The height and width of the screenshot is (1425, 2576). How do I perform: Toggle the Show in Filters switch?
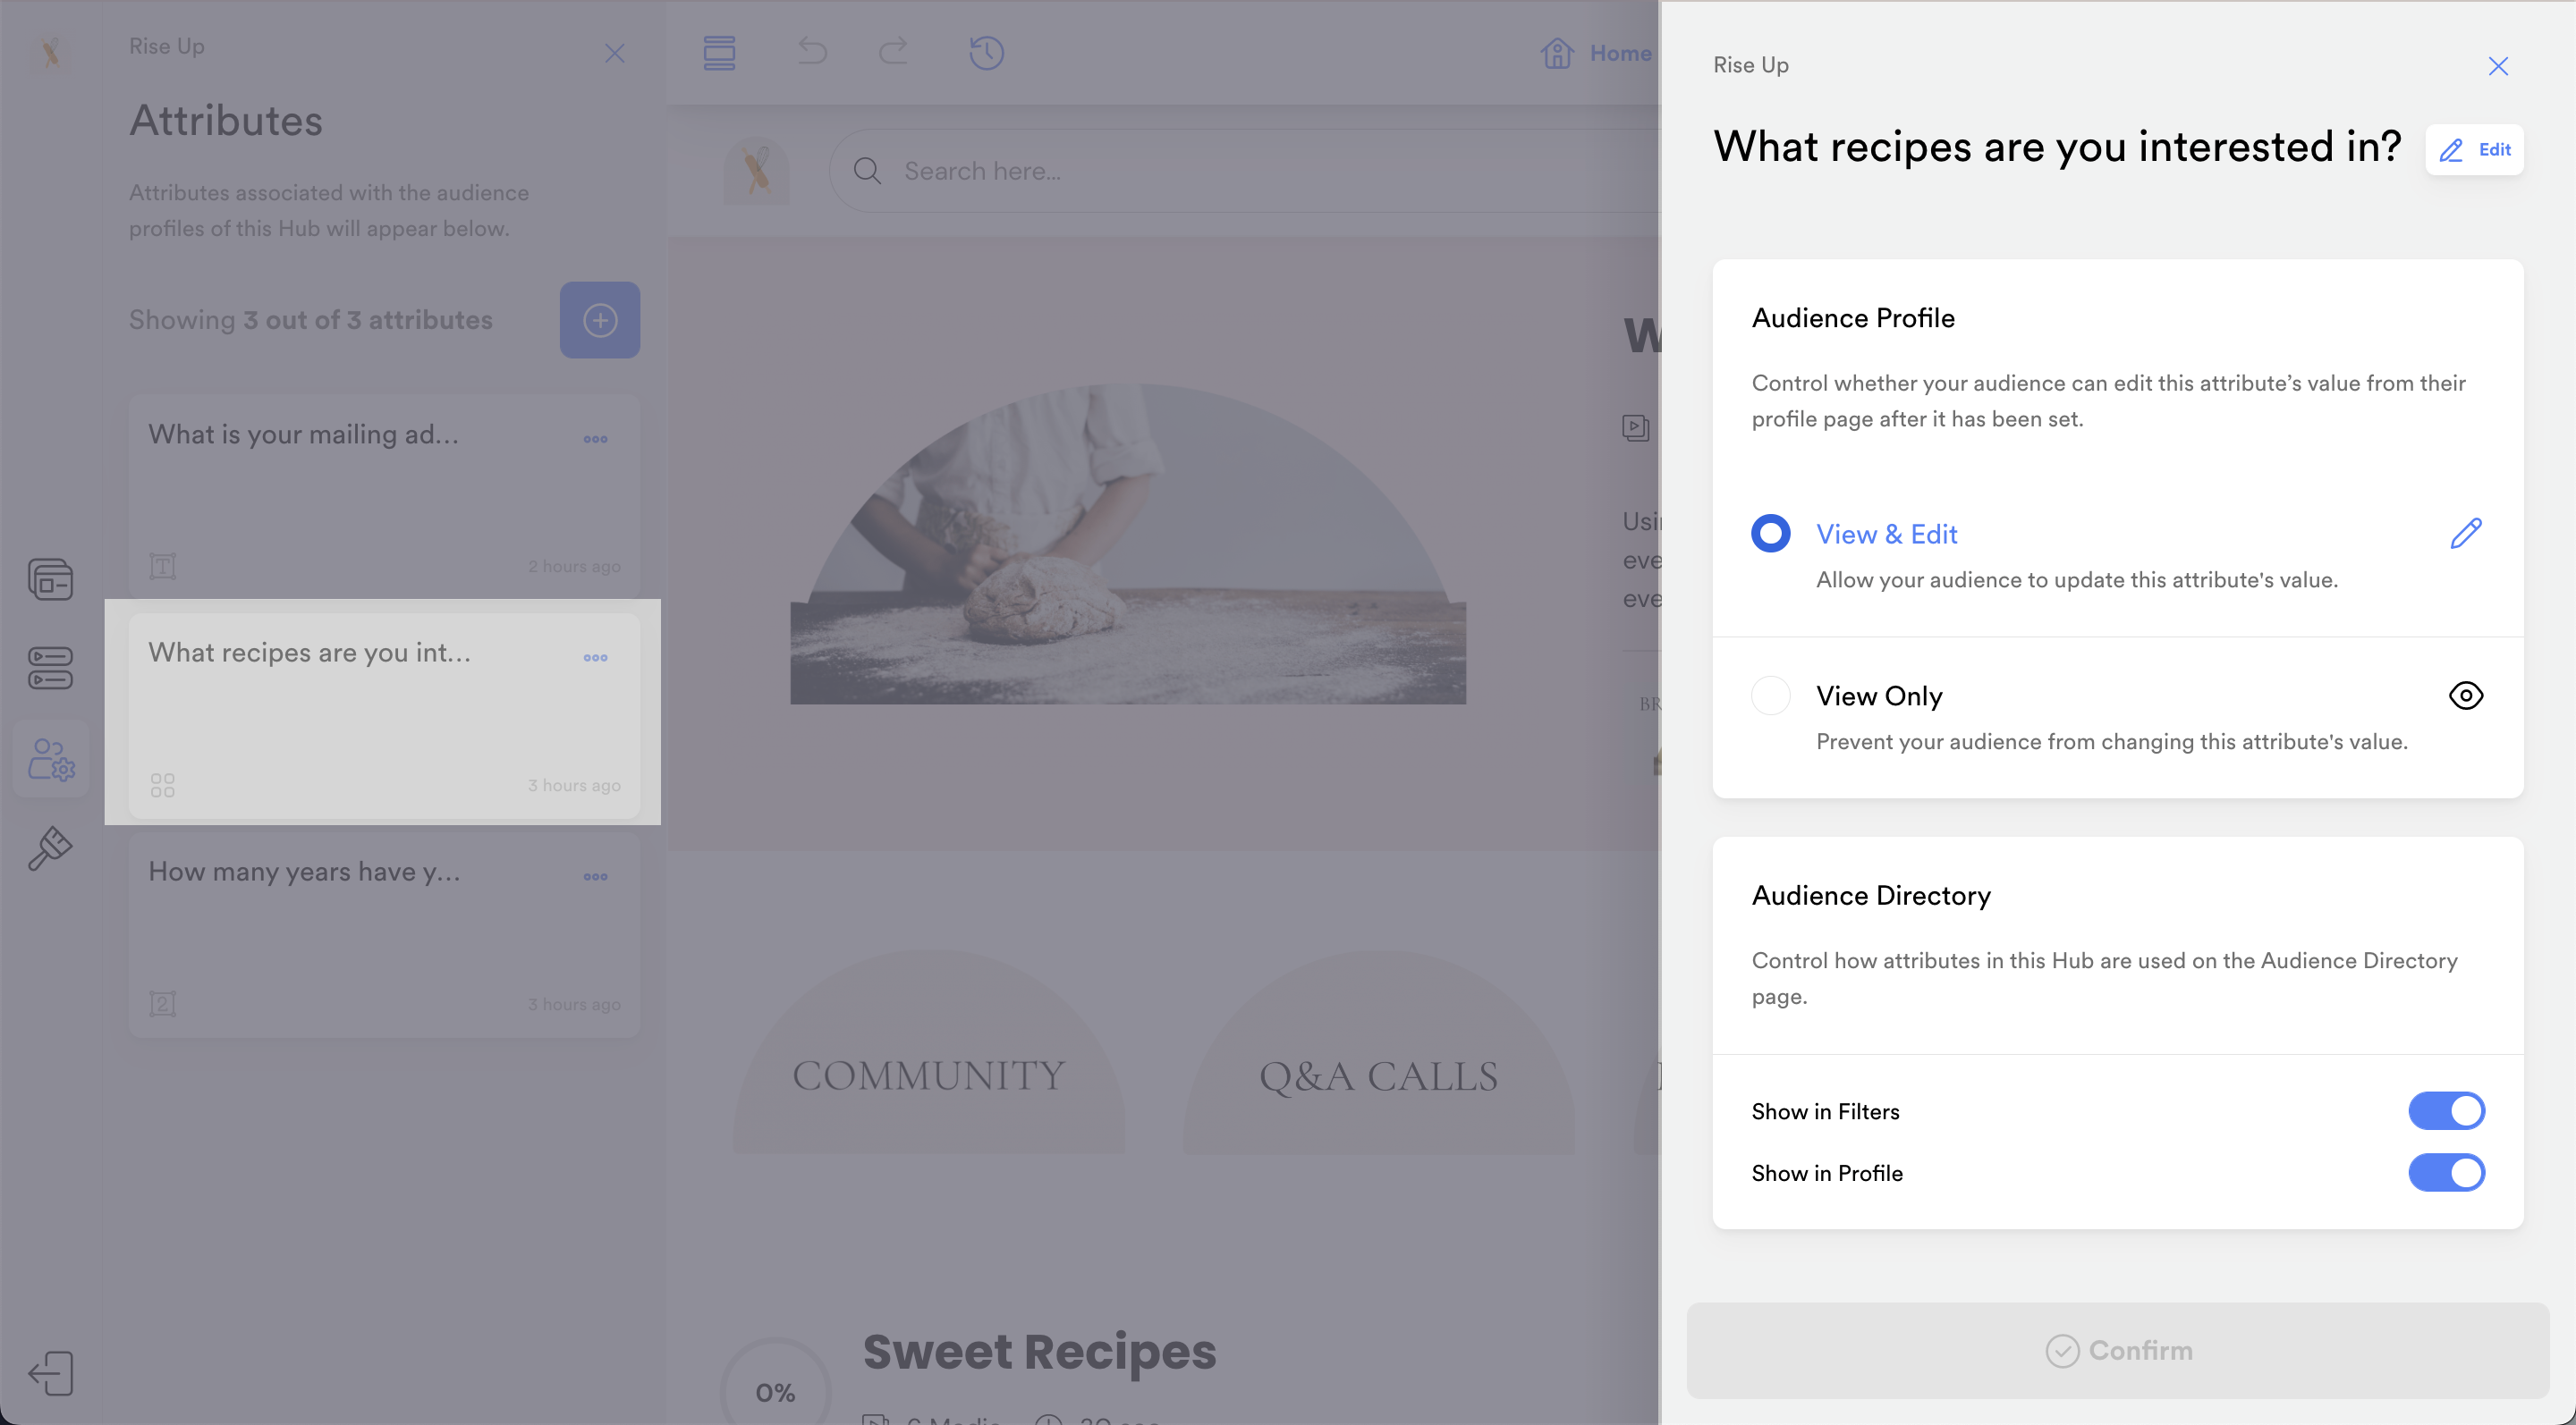pyautogui.click(x=2445, y=1110)
